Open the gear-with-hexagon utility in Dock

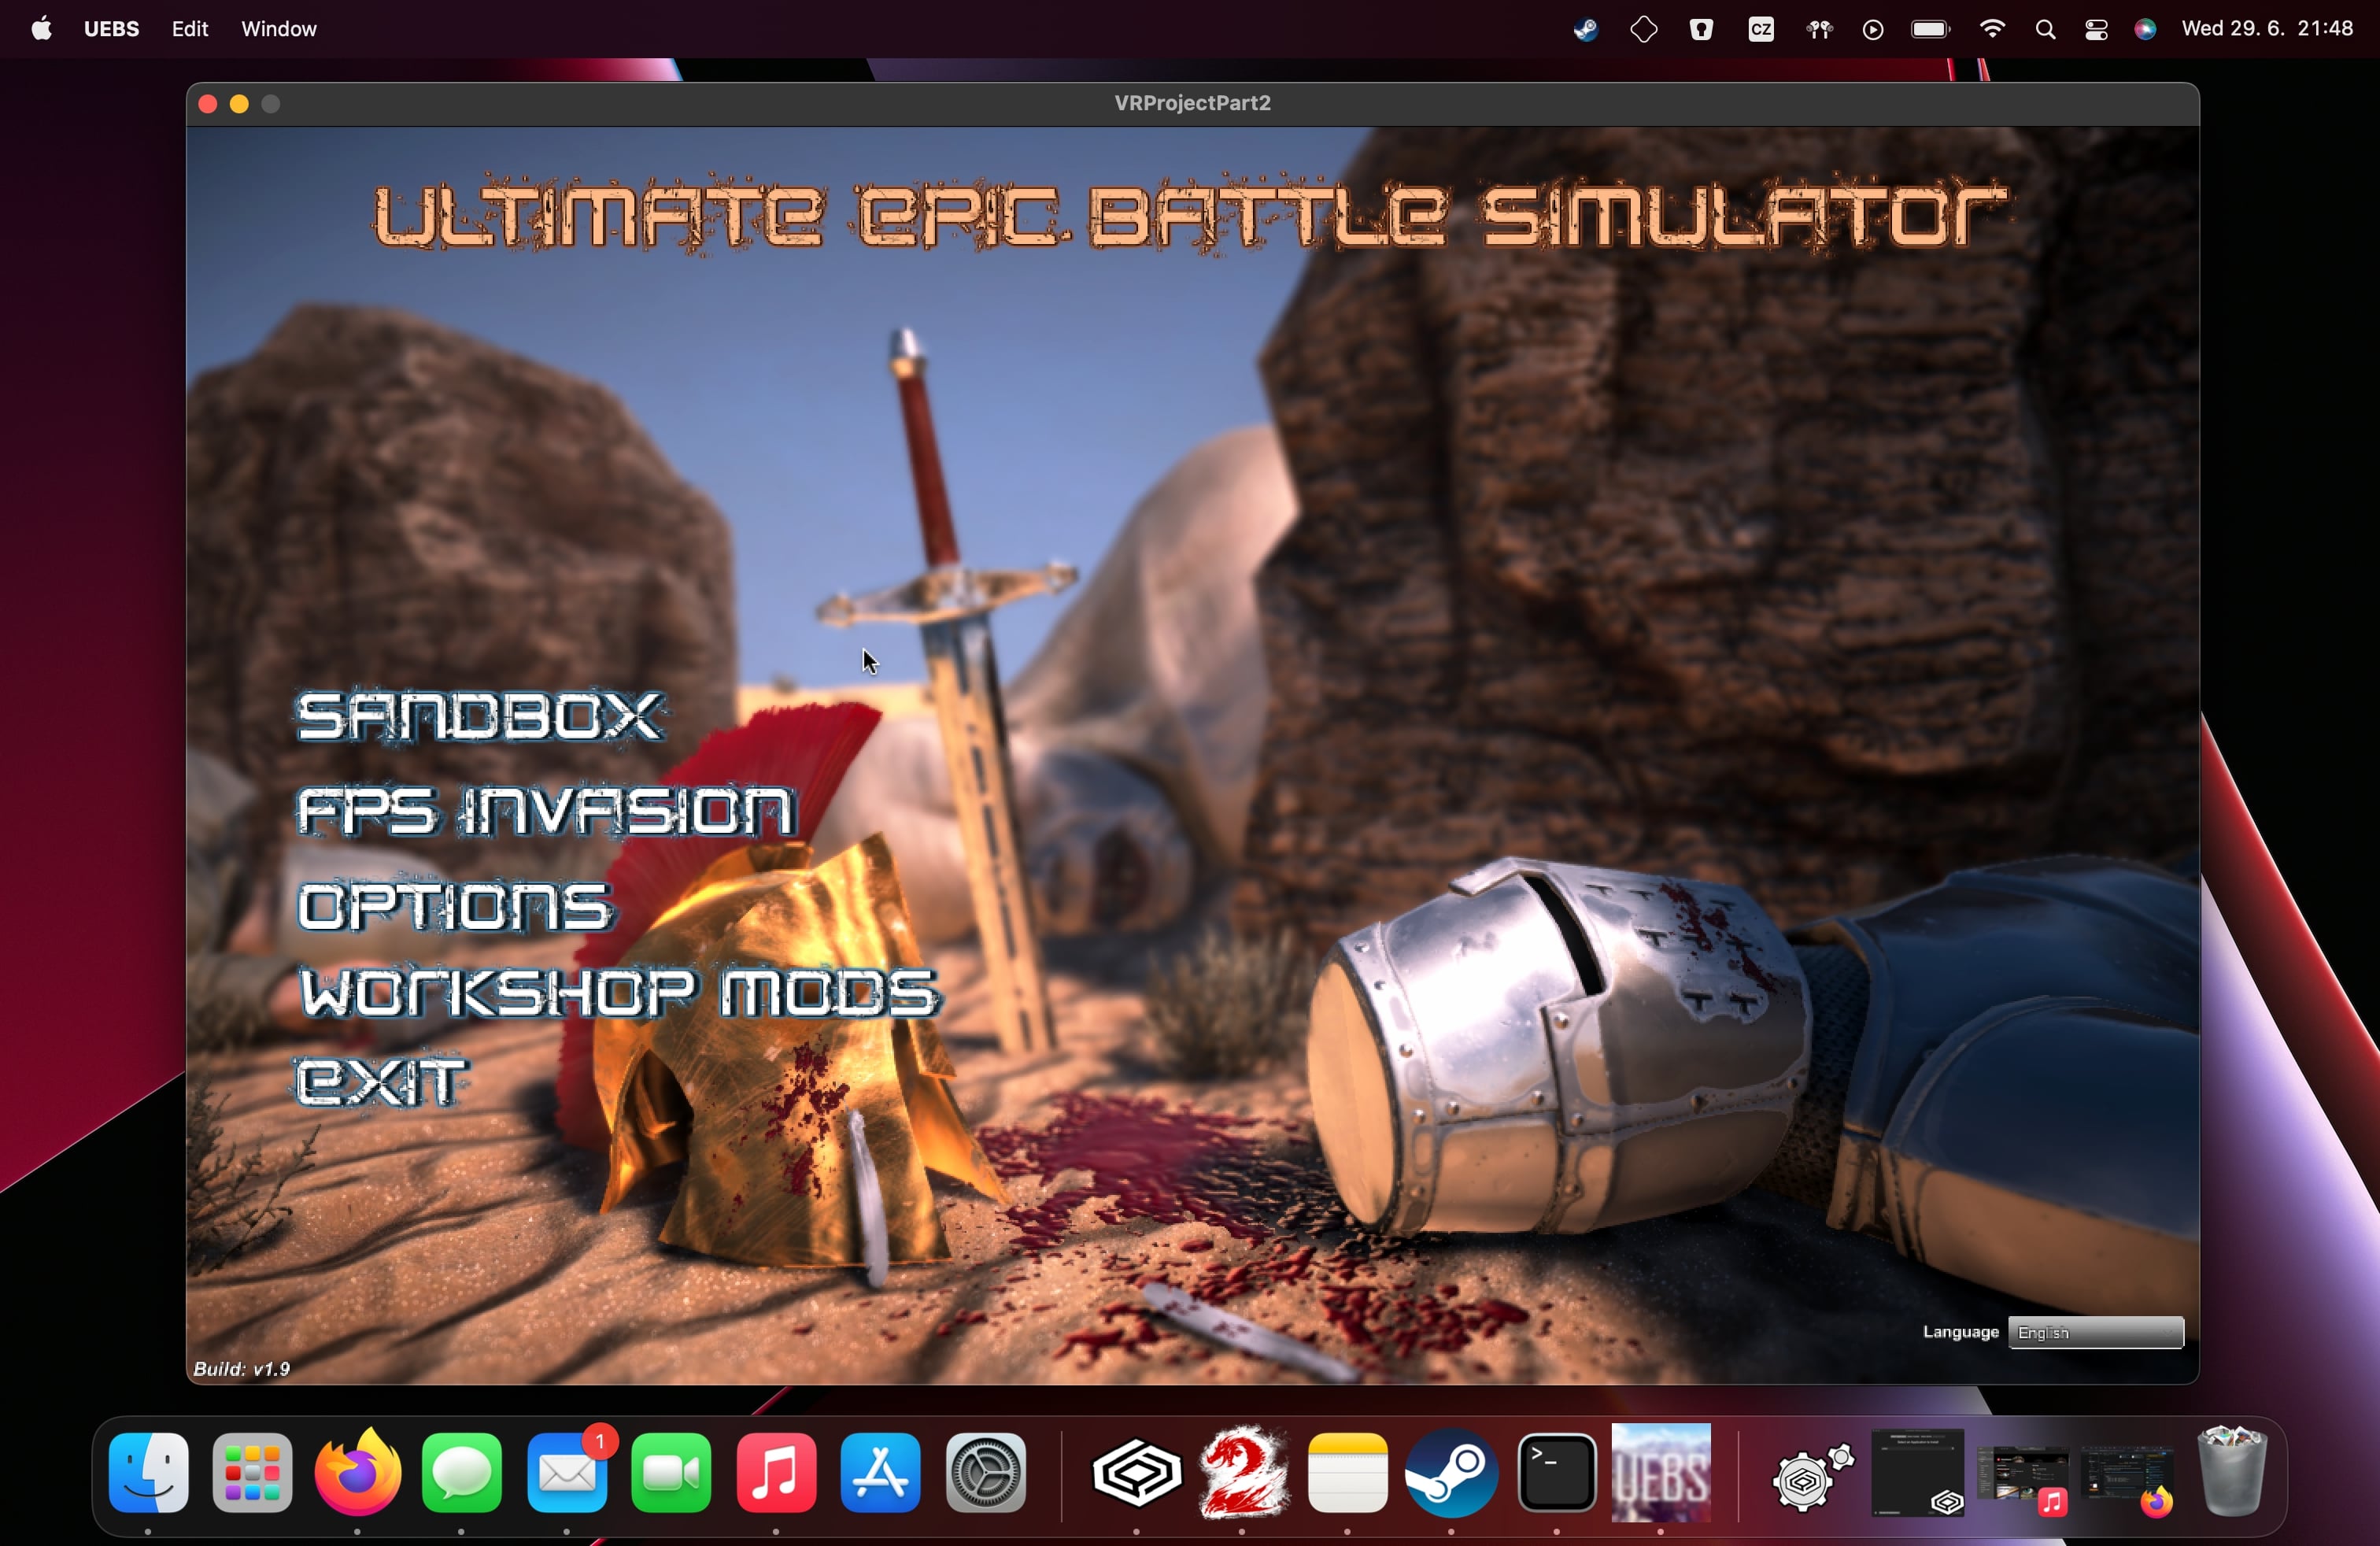point(1813,1475)
